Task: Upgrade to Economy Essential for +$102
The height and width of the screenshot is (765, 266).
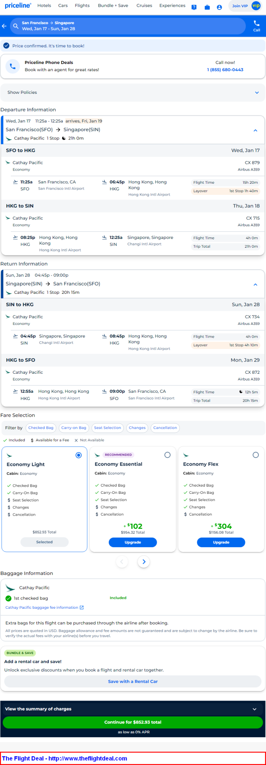Action: click(x=133, y=542)
